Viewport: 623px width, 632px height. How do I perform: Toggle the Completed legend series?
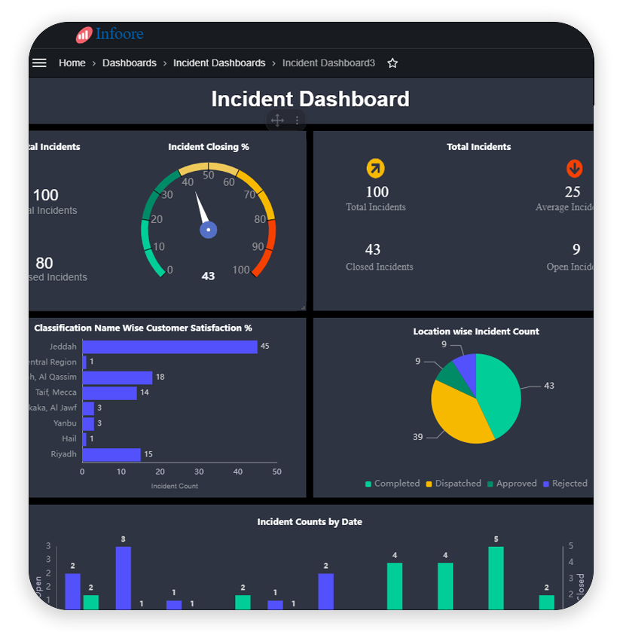pos(392,484)
